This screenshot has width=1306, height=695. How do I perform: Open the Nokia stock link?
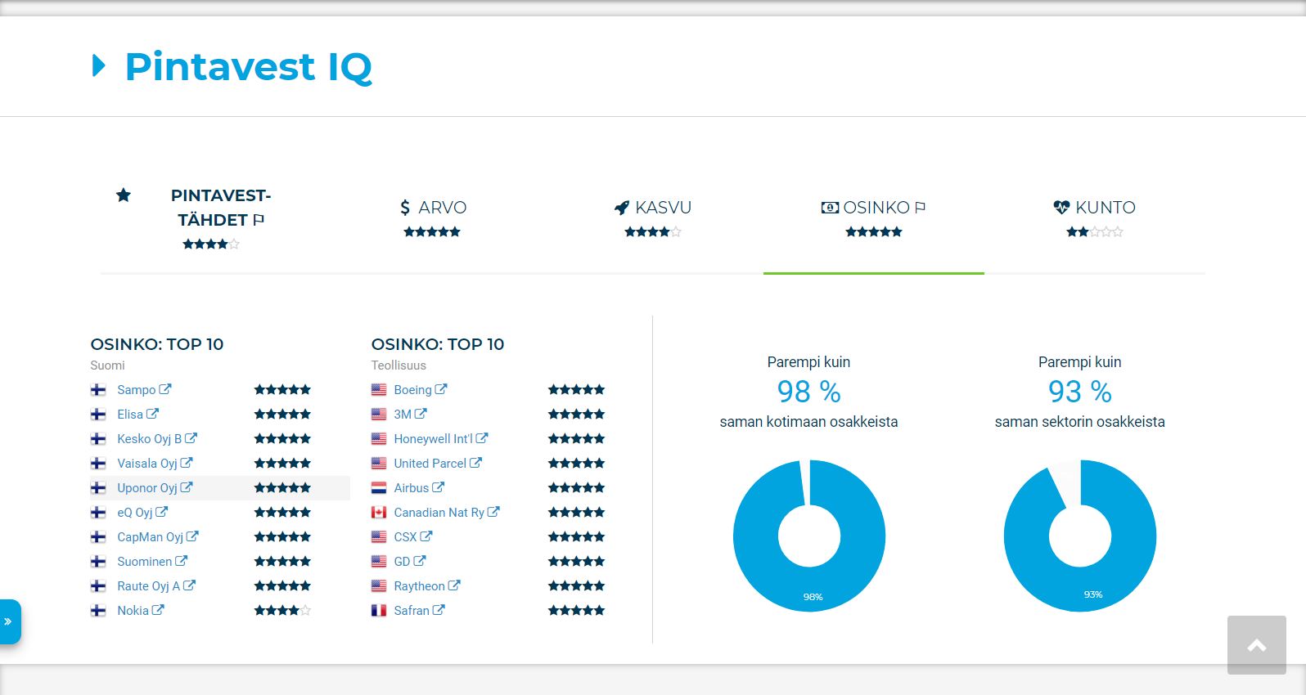click(x=141, y=611)
